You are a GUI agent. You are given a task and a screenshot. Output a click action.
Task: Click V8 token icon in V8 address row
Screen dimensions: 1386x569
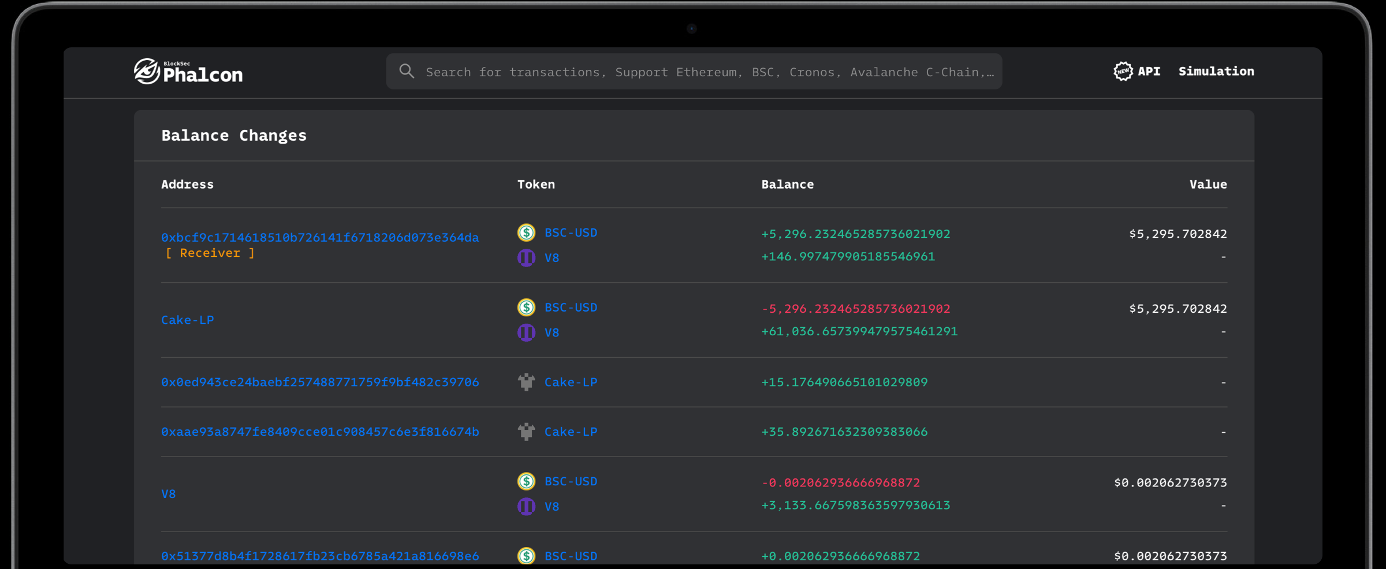(x=526, y=506)
